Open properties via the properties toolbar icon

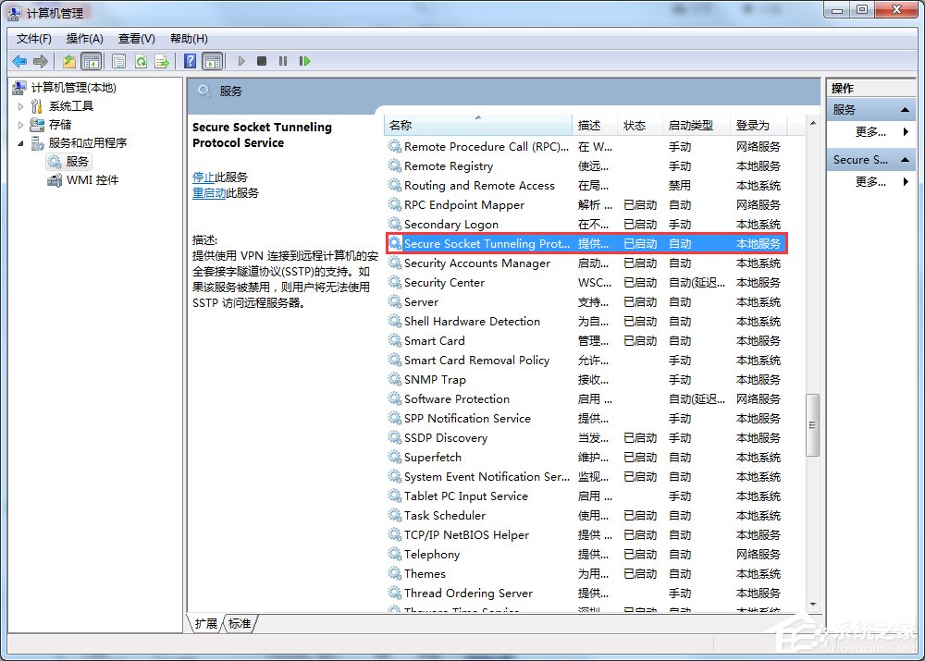coord(118,60)
